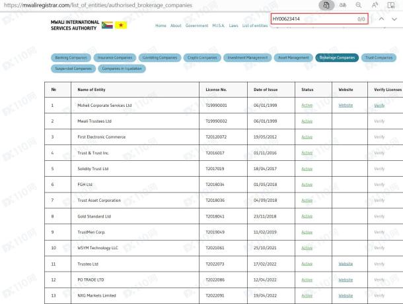Screen dimensions: 403x304
Task: Select entity name Gold Standard Ltd
Action: point(94,216)
